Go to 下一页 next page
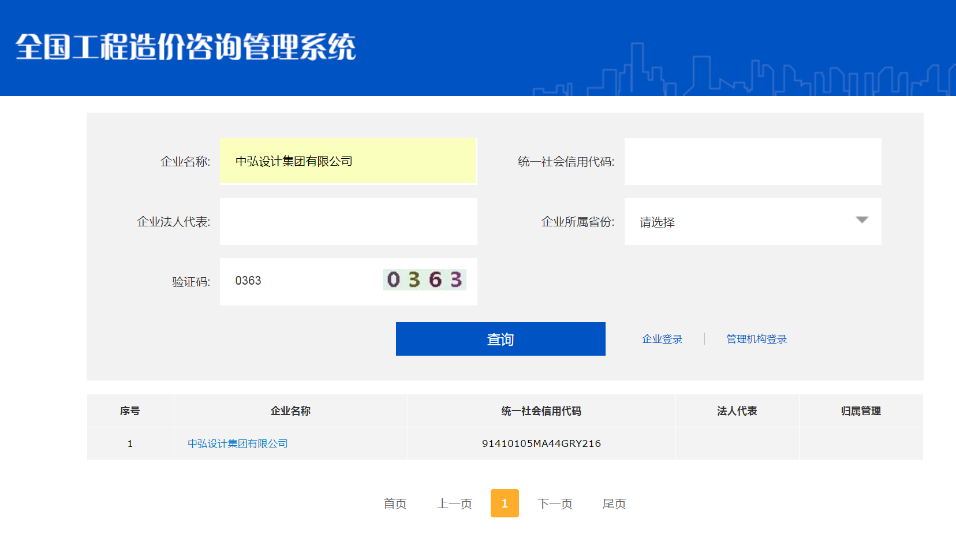 point(555,503)
